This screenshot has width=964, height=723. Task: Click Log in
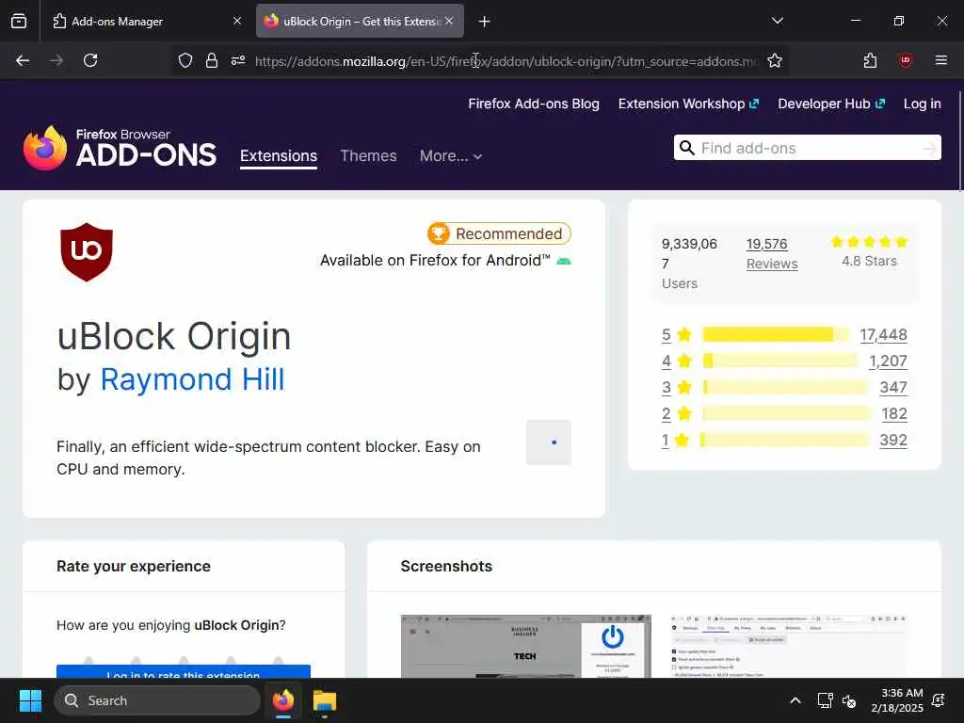pyautogui.click(x=923, y=104)
